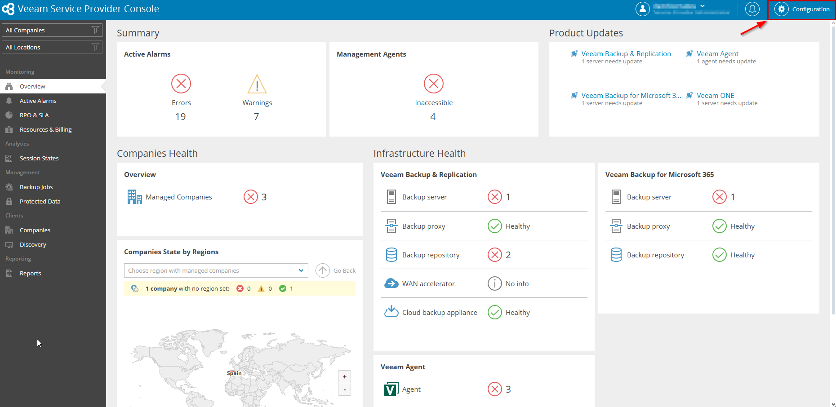Click Veeam Agent error status icon
The width and height of the screenshot is (836, 407).
pos(495,389)
